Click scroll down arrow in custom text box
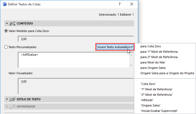The height and width of the screenshot is (114, 196). pyautogui.click(x=131, y=65)
